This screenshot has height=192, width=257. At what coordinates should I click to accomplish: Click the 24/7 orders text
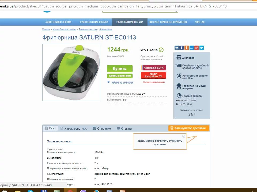click(192, 114)
